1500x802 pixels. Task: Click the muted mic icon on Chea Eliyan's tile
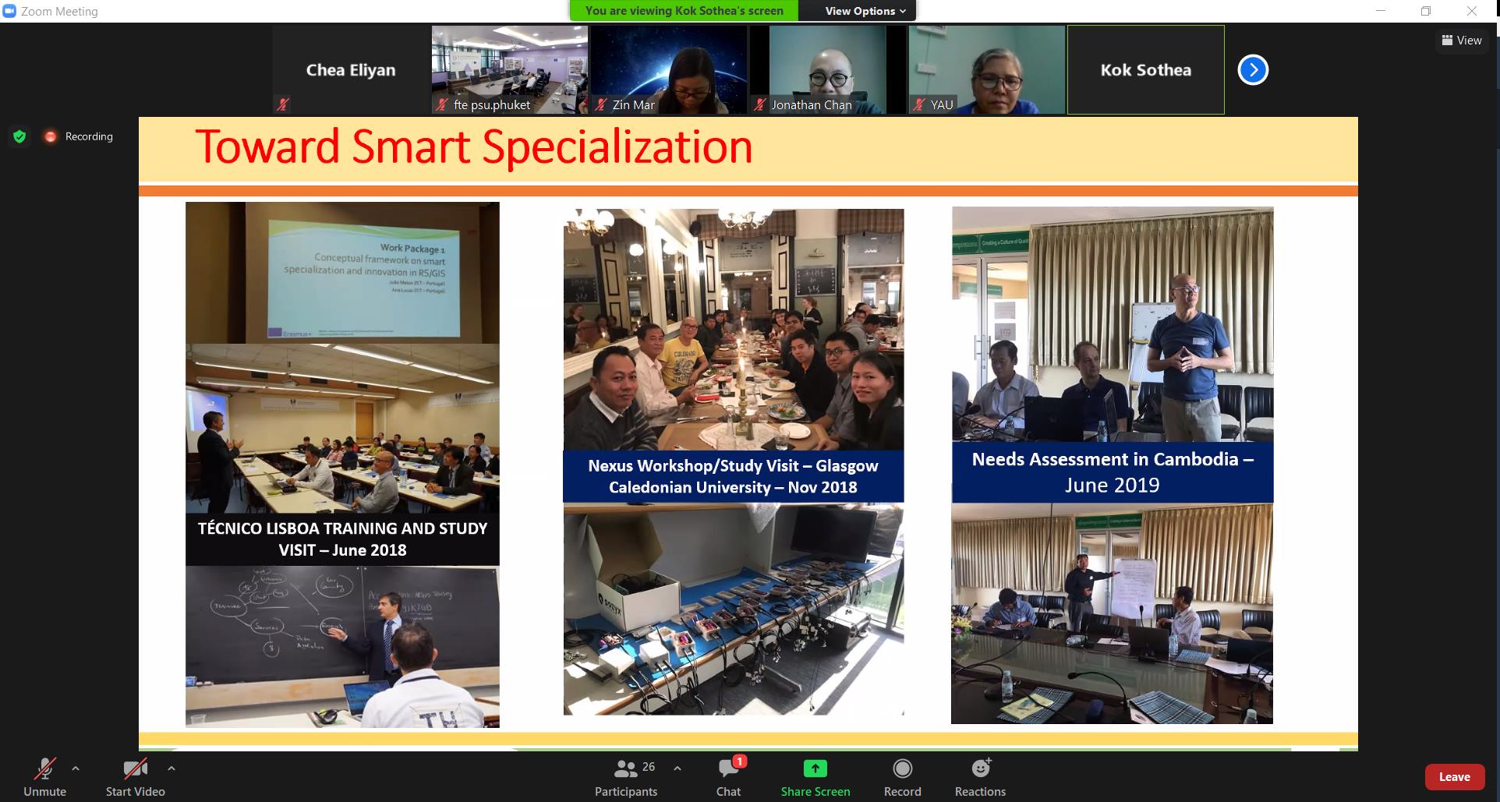pyautogui.click(x=283, y=104)
